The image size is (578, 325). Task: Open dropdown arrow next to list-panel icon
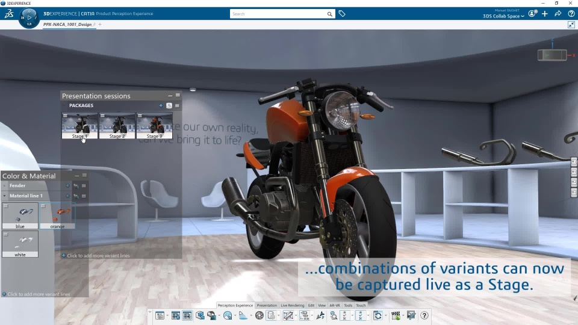click(167, 315)
